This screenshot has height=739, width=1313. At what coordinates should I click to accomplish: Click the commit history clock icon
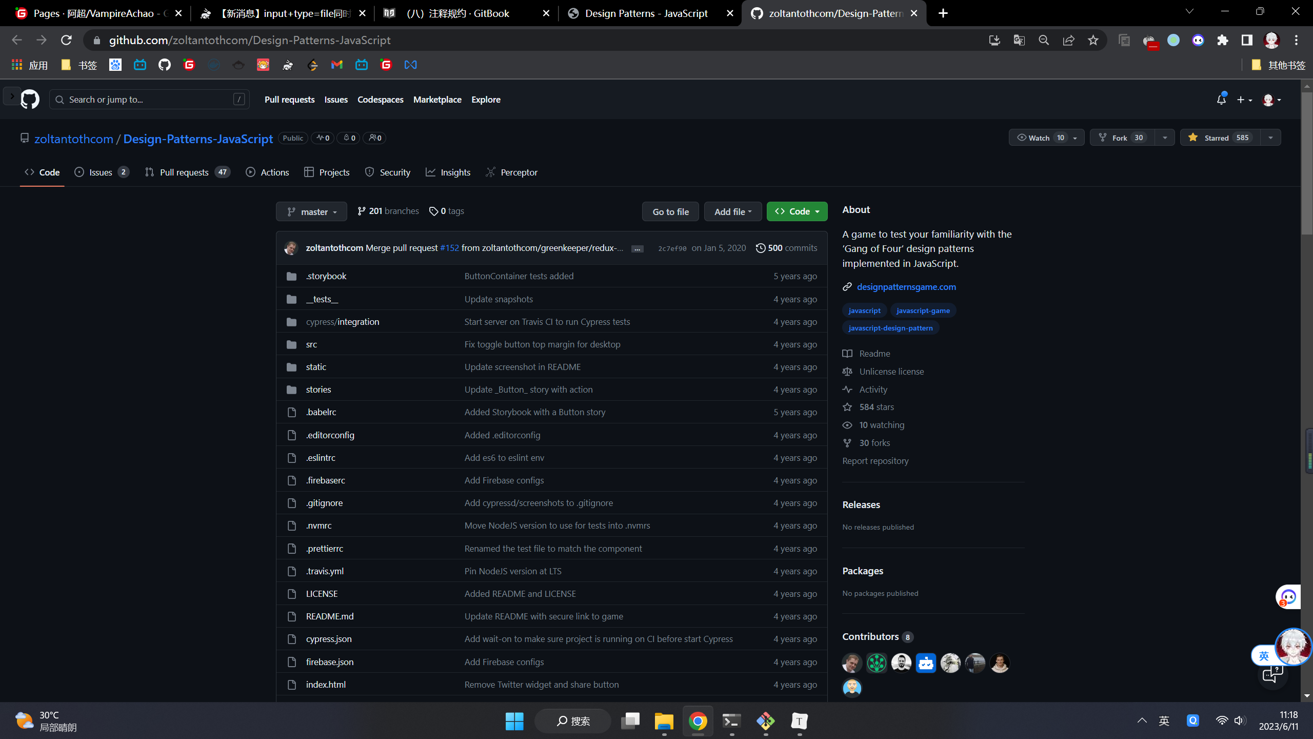(760, 248)
